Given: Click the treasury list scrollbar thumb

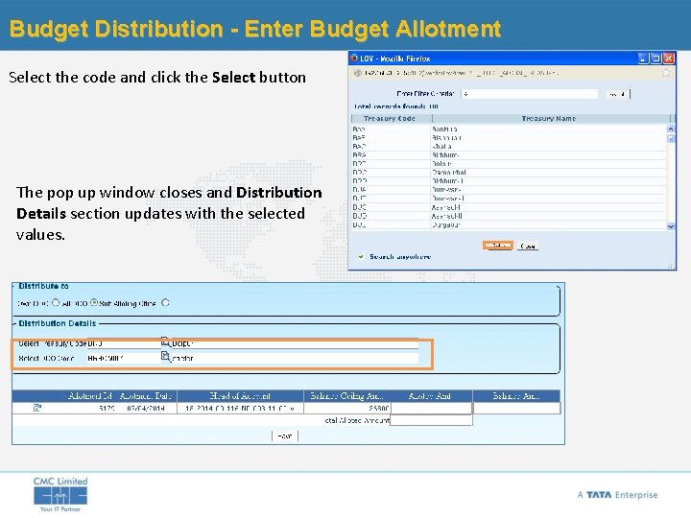Looking at the screenshot, I should [671, 139].
